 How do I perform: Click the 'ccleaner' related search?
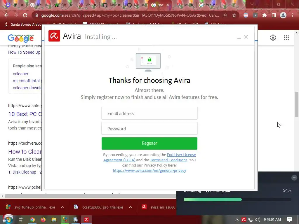(21, 74)
